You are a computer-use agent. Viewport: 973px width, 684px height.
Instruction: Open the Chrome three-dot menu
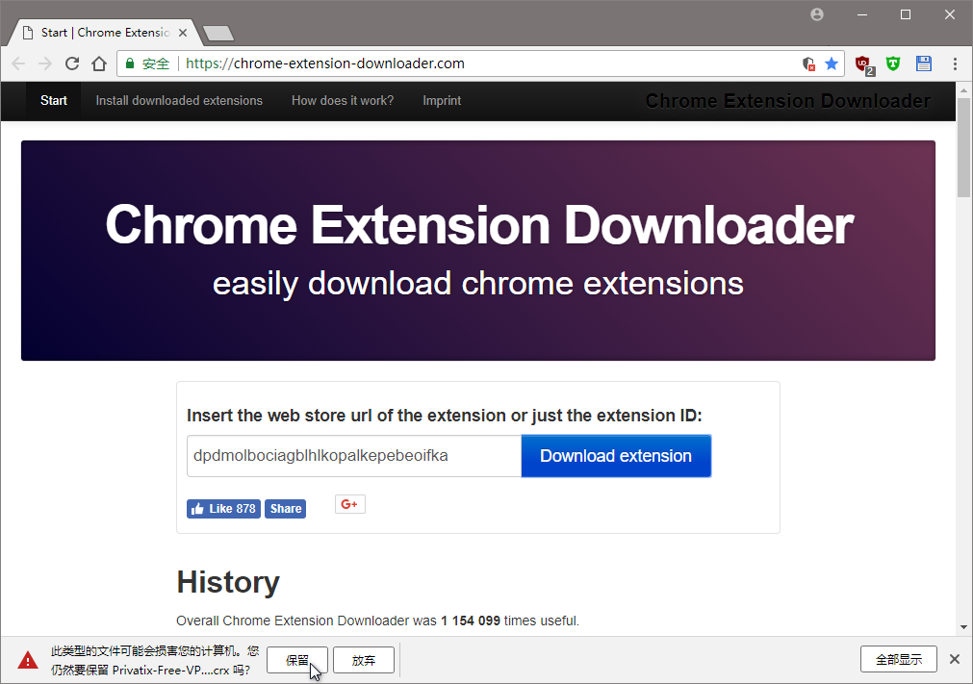coord(955,63)
